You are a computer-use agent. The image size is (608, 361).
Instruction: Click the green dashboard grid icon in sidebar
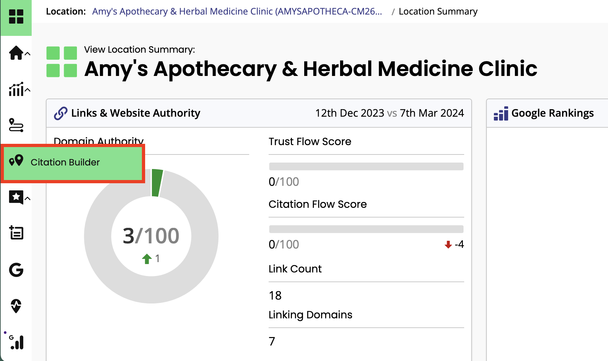click(x=16, y=16)
